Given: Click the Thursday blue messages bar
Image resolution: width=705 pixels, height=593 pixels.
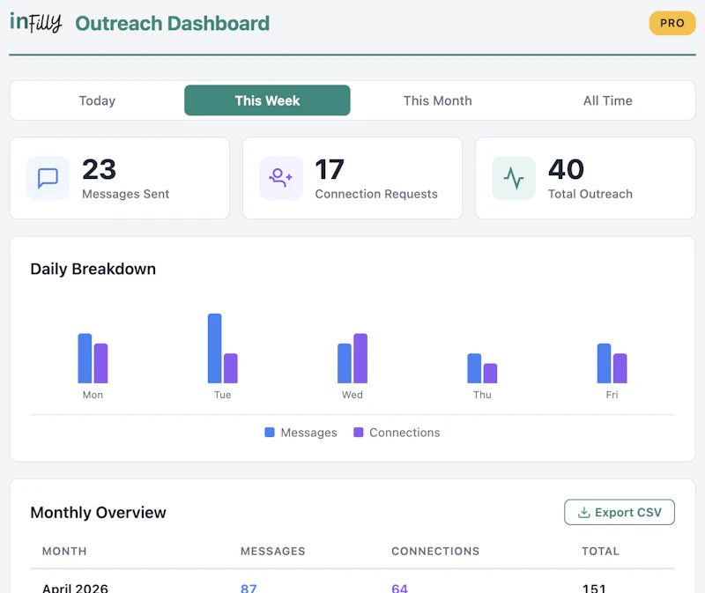Looking at the screenshot, I should tap(474, 368).
